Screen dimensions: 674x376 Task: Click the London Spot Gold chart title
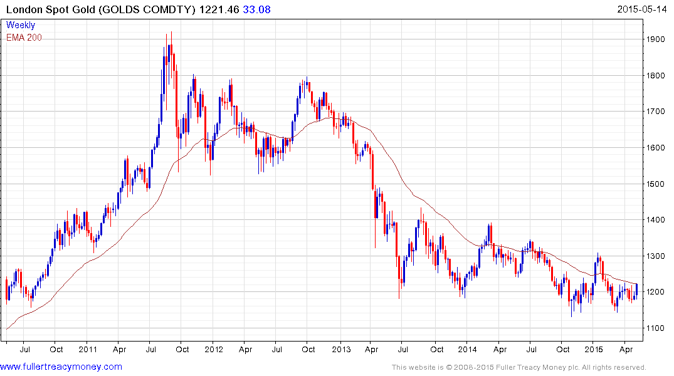100,9
